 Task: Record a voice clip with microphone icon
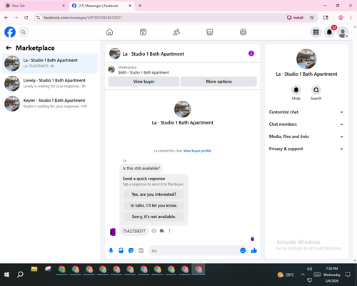[x=111, y=250]
